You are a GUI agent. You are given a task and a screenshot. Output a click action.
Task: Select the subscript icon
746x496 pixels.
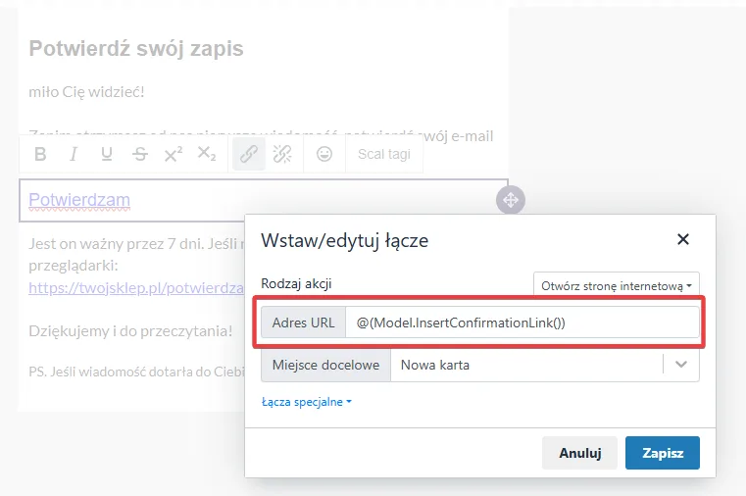tap(207, 154)
